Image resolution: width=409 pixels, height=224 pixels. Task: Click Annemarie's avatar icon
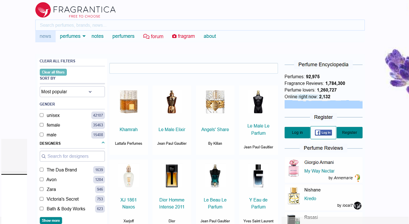coord(358,178)
